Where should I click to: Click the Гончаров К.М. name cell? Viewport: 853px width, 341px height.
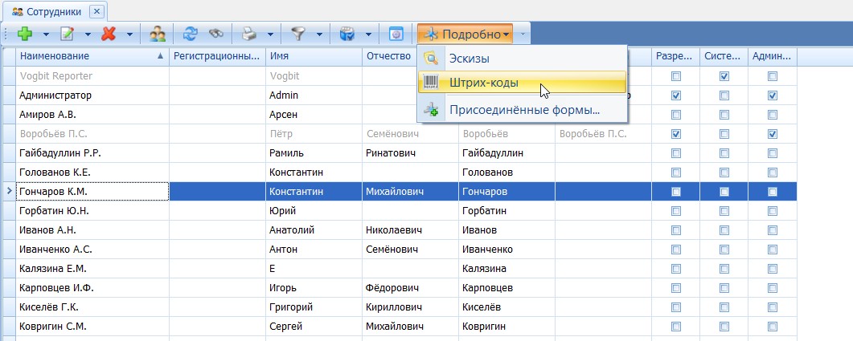[x=92, y=192]
